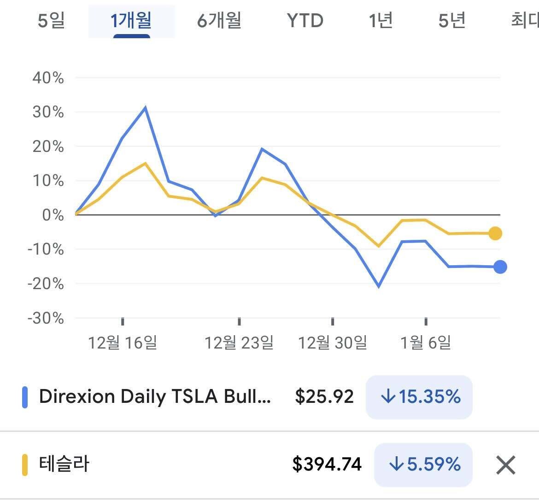This screenshot has width=539, height=500.
Task: Open the 5년 chart range
Action: (452, 21)
